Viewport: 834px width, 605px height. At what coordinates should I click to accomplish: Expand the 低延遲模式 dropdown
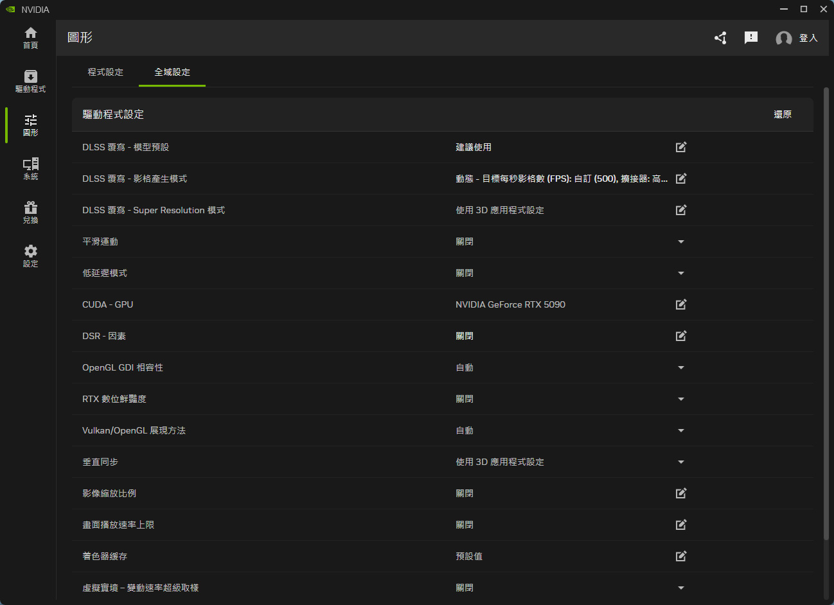pyautogui.click(x=681, y=273)
